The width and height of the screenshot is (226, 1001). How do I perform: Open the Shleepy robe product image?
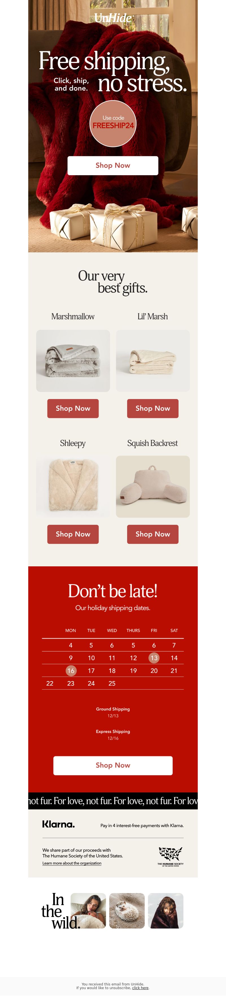(73, 487)
